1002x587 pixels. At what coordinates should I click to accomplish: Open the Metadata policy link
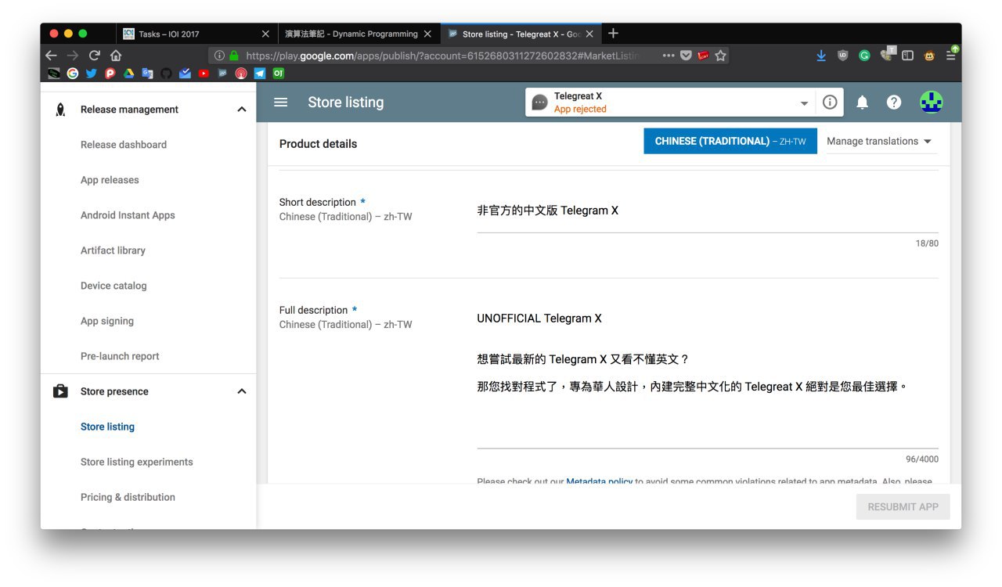pyautogui.click(x=599, y=481)
